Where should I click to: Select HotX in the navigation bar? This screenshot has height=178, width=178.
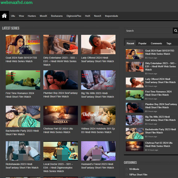(87, 16)
